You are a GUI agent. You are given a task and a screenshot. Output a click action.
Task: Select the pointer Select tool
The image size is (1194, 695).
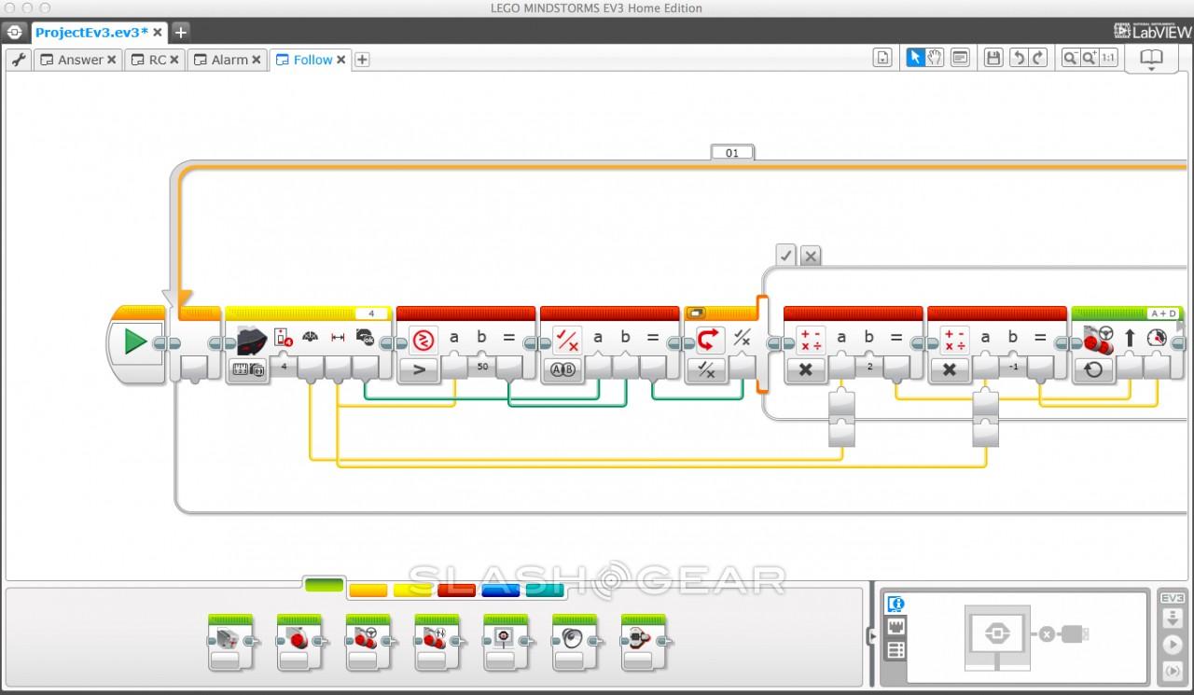[915, 58]
